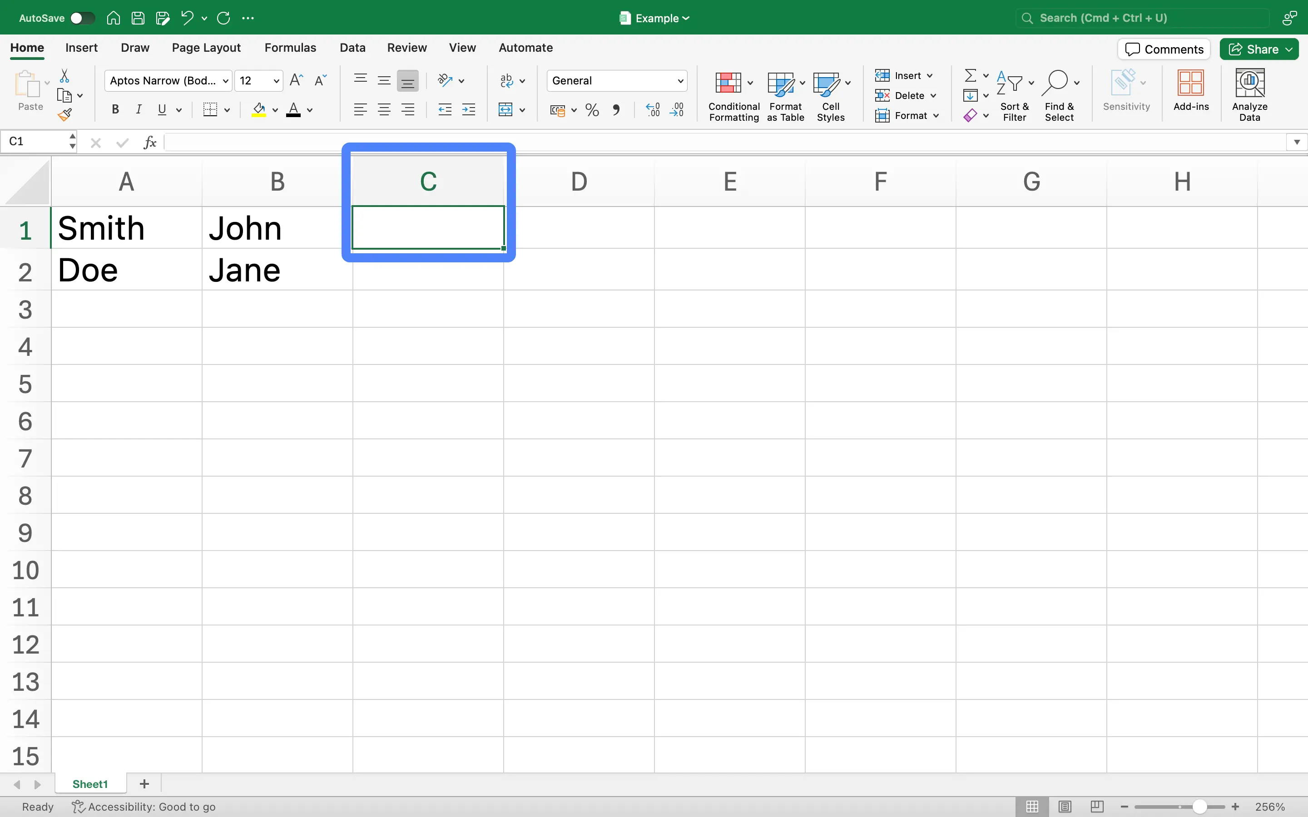Open the Add-ins gallery

pyautogui.click(x=1191, y=91)
